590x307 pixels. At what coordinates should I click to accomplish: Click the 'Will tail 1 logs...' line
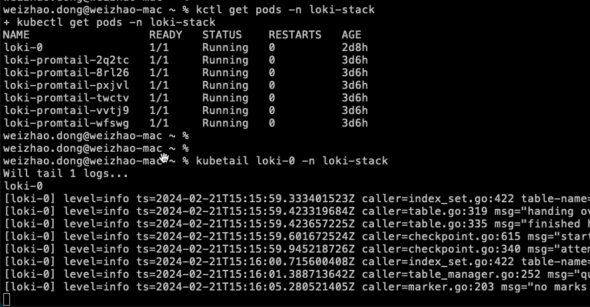pos(66,174)
